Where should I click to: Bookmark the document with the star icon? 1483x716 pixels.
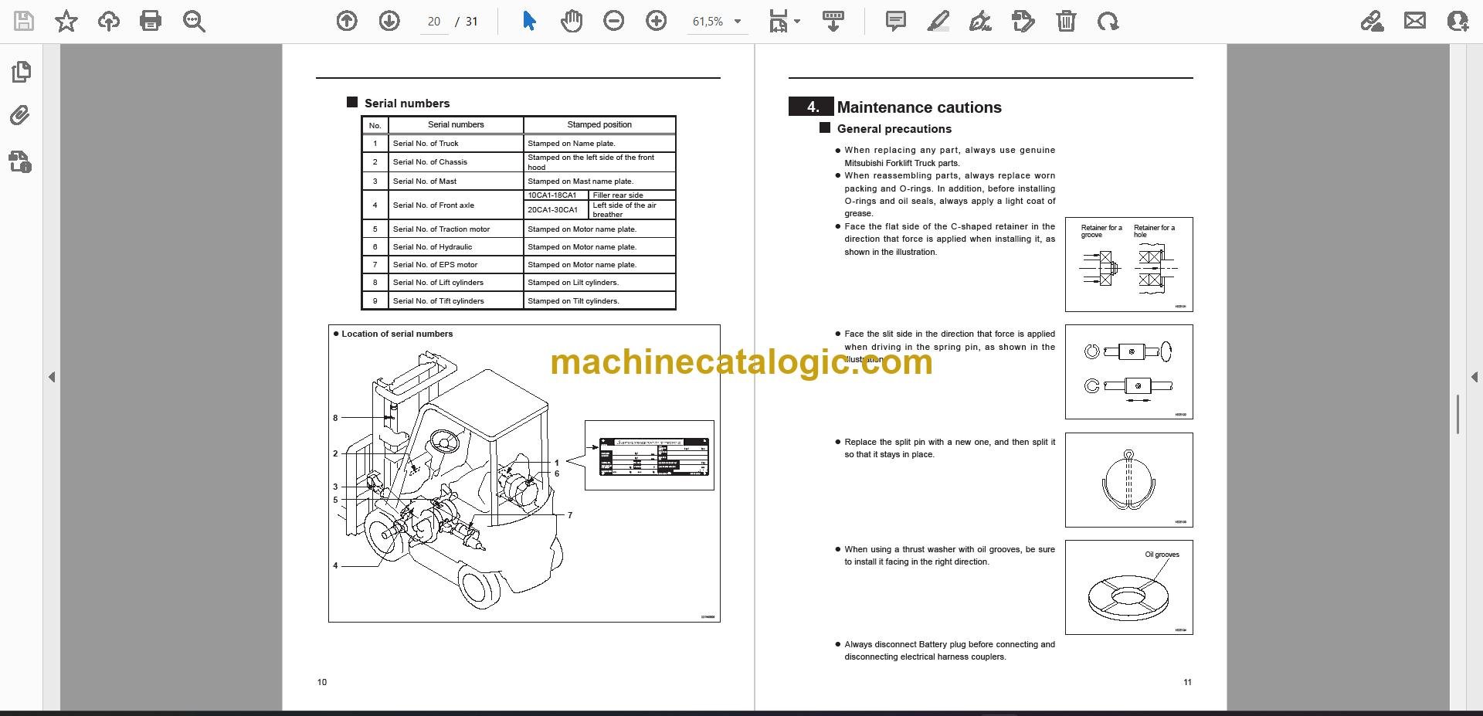pyautogui.click(x=66, y=21)
